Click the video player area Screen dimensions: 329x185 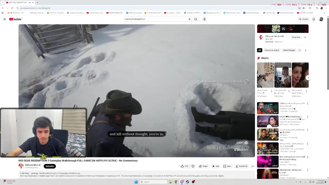point(137,91)
